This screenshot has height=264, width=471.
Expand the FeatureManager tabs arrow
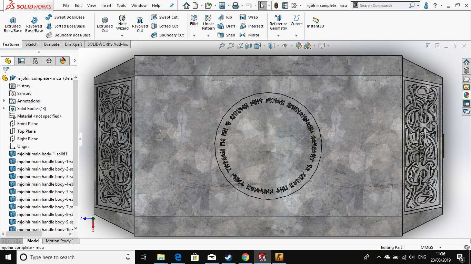[x=74, y=61]
